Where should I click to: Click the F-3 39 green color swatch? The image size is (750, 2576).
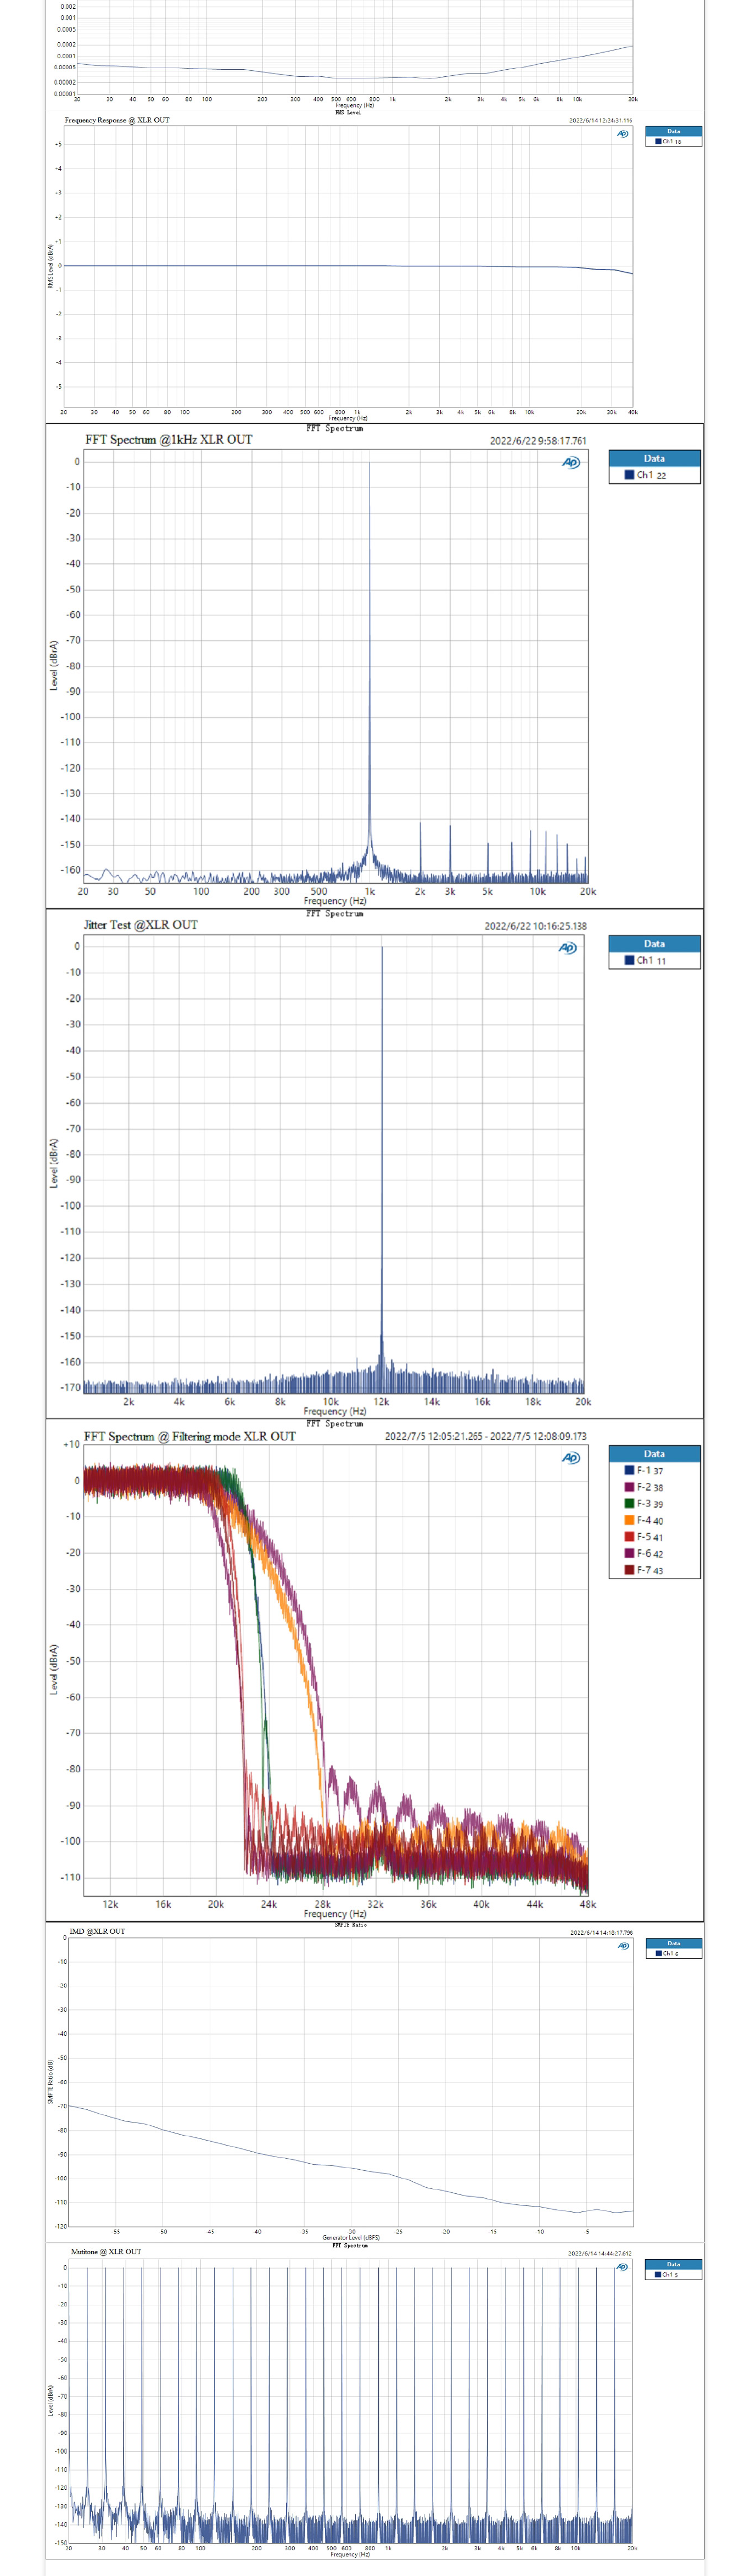pos(630,1503)
